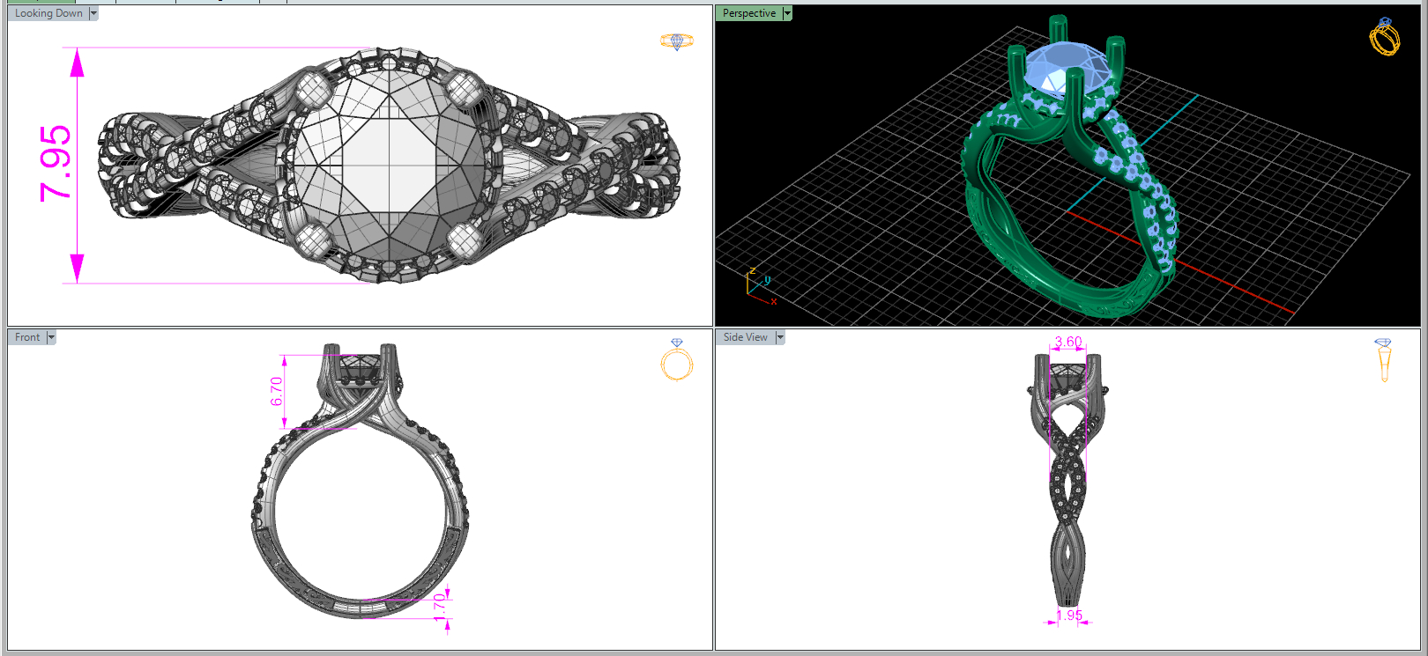Click the gold ring icon in Perspective viewport
Image resolution: width=1428 pixels, height=656 pixels.
(x=1384, y=36)
